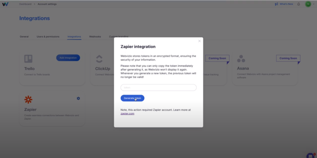Screen dimensions: 317x158
Task: Click 'Connect Webvizio with Asana' description
Action: [x=263, y=76]
